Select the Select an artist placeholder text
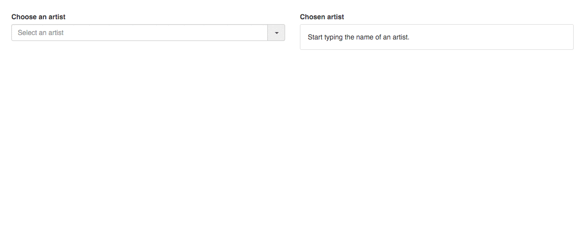The height and width of the screenshot is (226, 586). click(41, 33)
